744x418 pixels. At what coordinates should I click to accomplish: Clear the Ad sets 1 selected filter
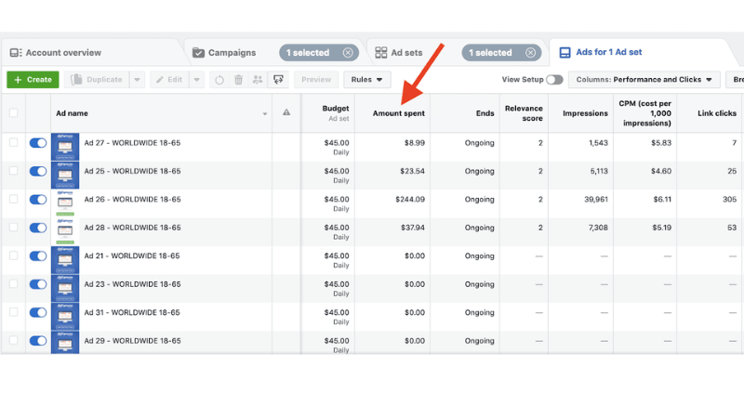click(x=530, y=53)
